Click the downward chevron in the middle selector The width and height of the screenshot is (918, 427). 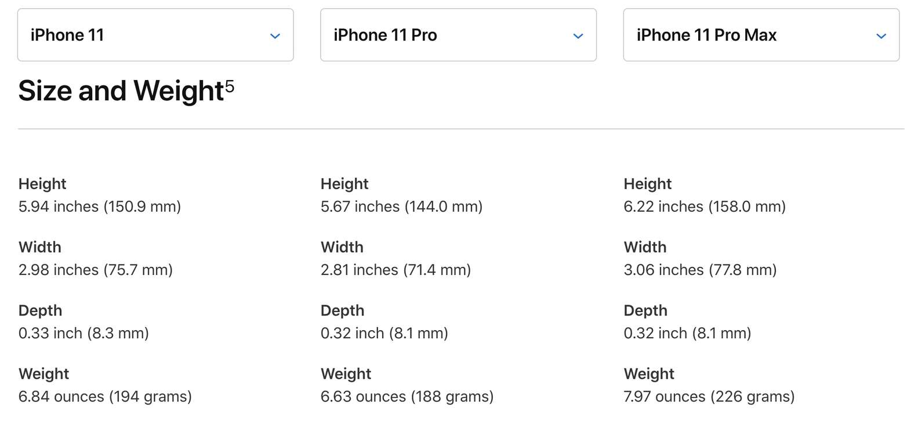(x=578, y=35)
